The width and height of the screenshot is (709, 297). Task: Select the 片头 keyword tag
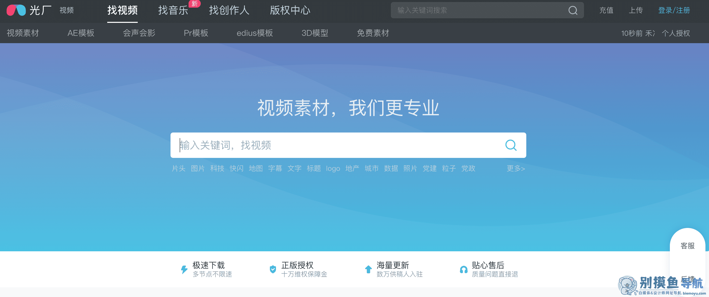179,168
